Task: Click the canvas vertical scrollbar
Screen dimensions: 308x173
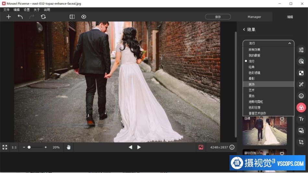Action: (x=236, y=84)
